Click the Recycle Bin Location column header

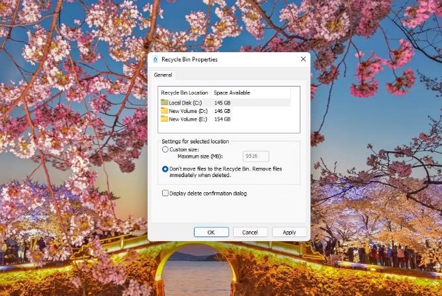(185, 92)
